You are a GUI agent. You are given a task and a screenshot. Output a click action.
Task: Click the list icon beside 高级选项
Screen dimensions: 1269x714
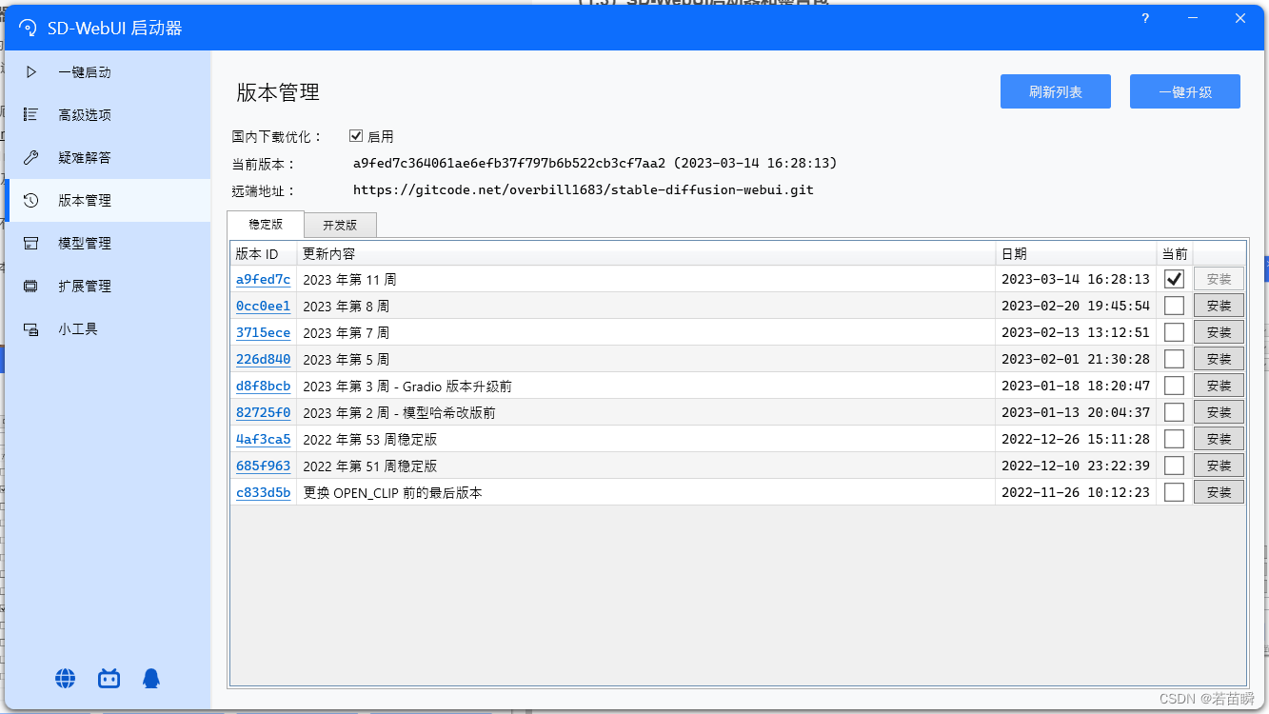click(x=31, y=114)
